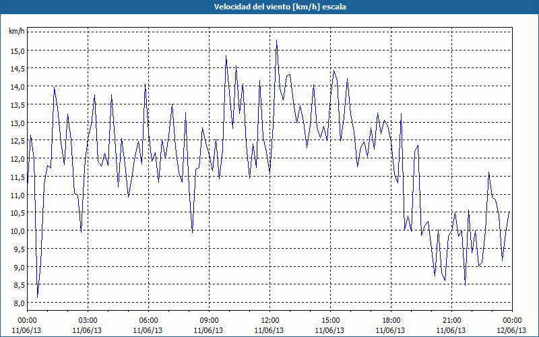Click the chart title 'Velocidad del viento [km/h] escala'

(x=280, y=7)
